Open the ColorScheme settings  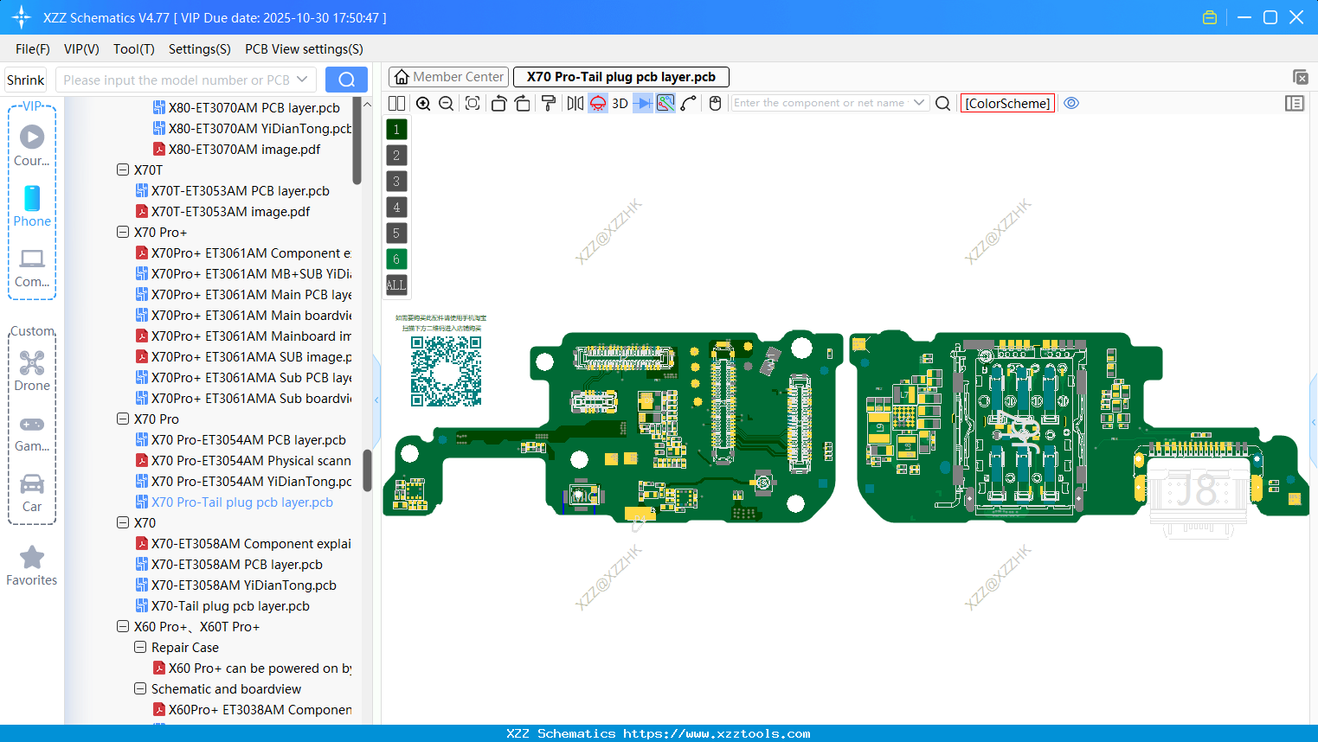pyautogui.click(x=1007, y=103)
